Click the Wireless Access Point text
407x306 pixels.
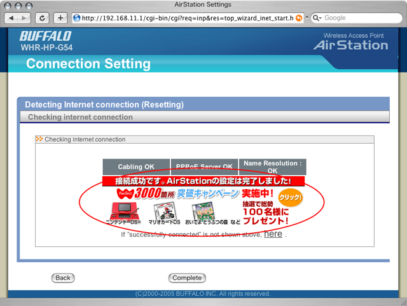[x=354, y=36]
